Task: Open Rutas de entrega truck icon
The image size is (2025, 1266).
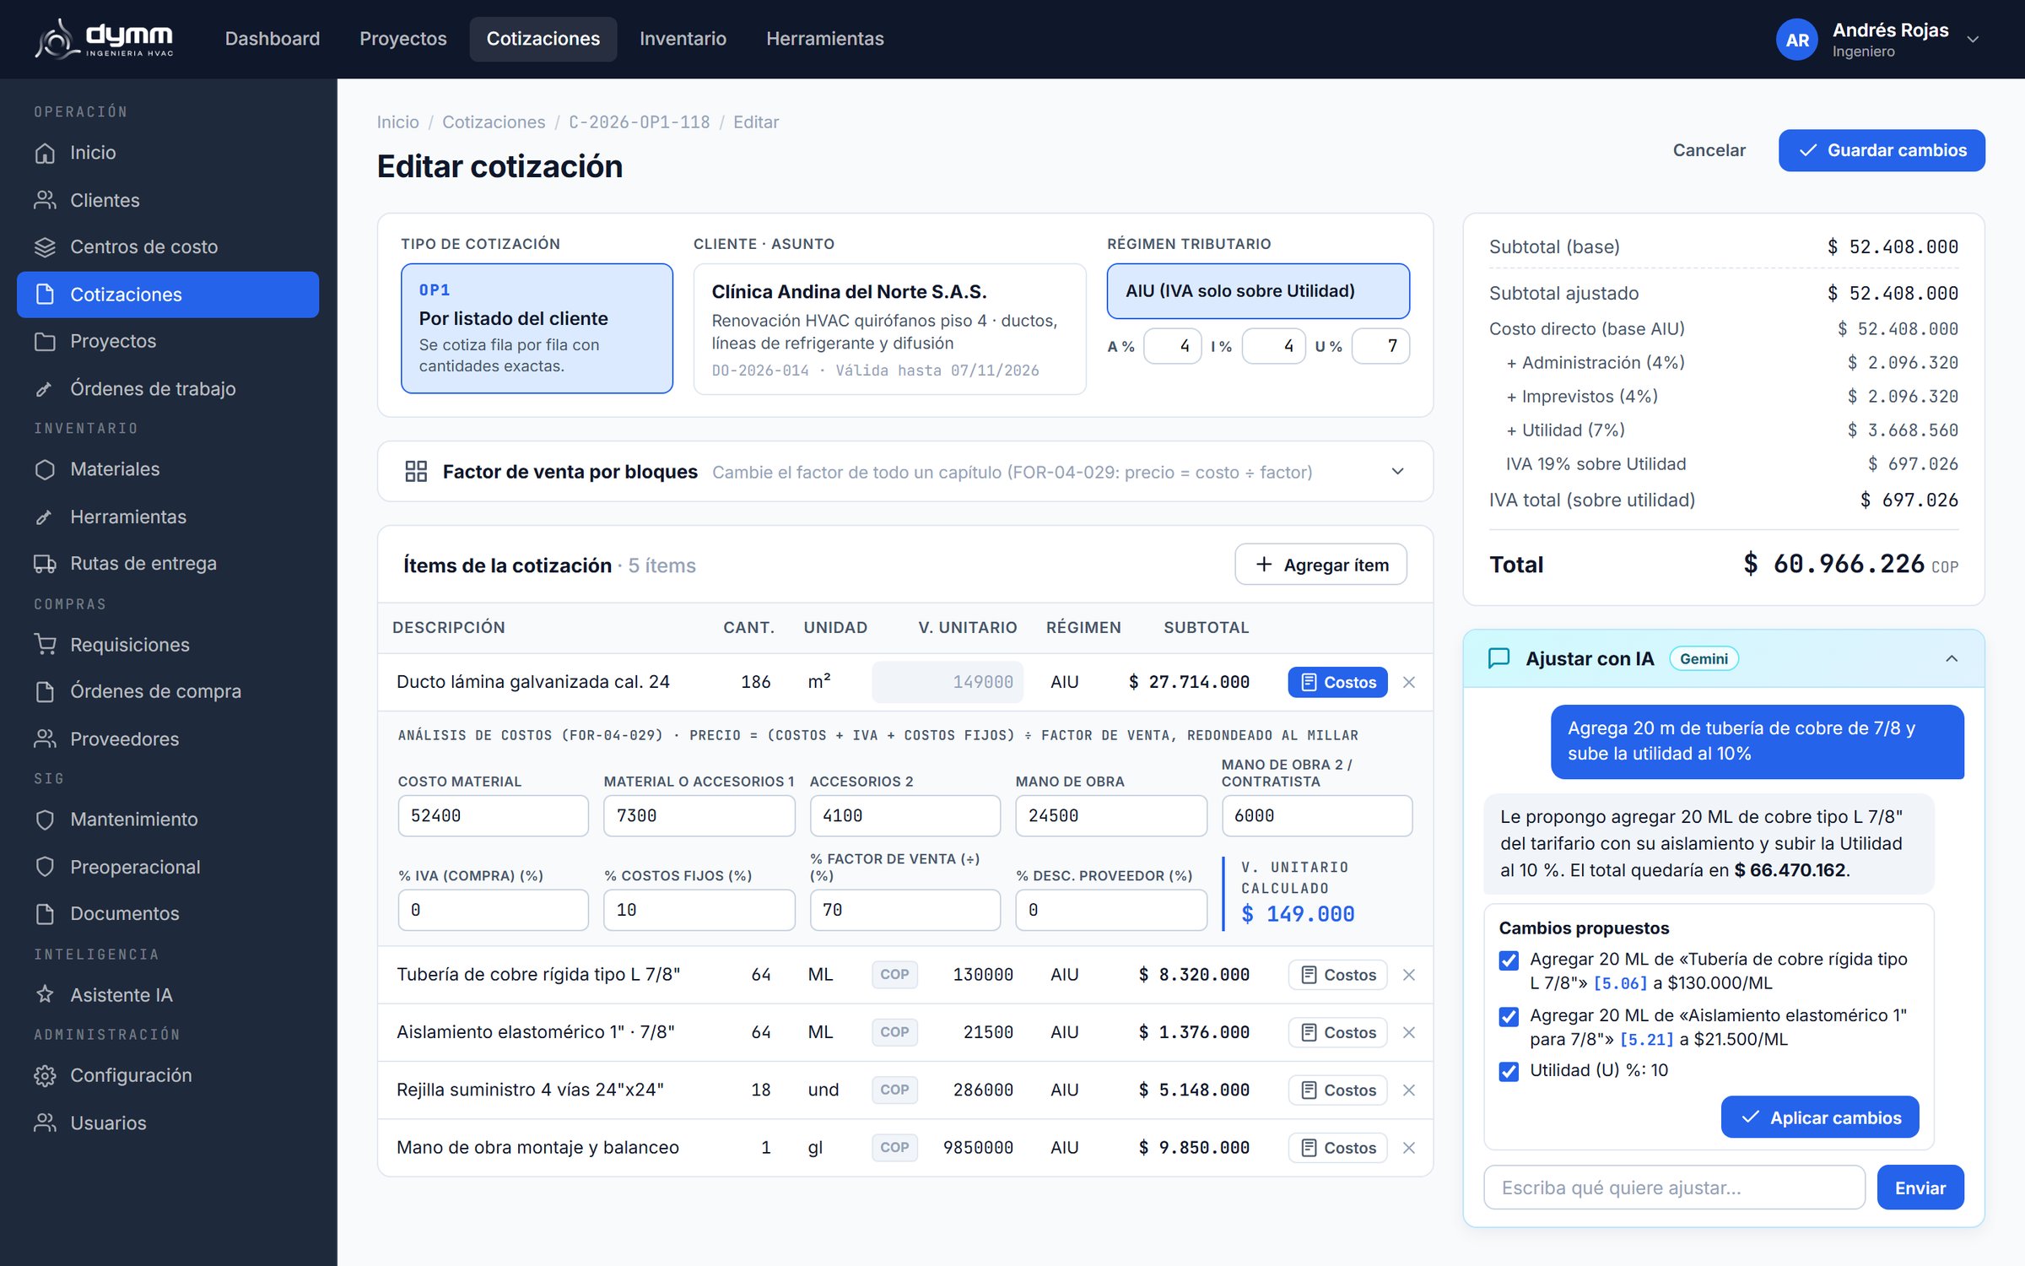Action: coord(45,564)
